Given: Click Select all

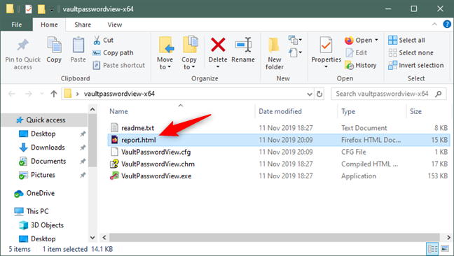Looking at the screenshot, I should (x=406, y=40).
